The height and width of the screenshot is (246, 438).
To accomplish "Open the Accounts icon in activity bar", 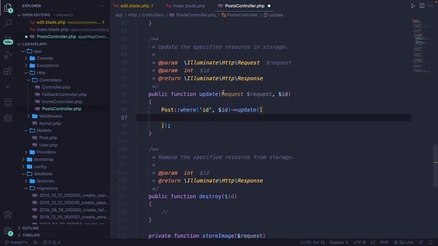I will point(8,215).
